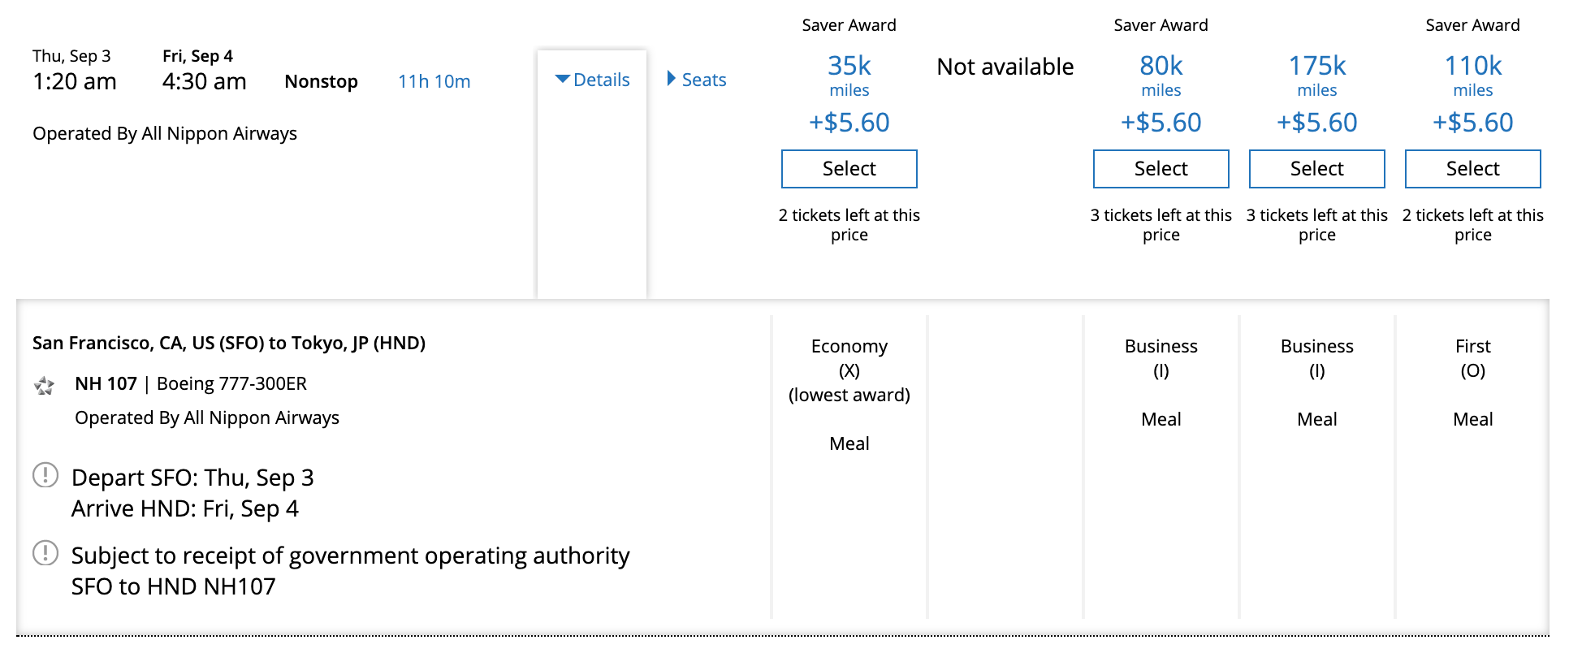Click the NH 107 flight number
The image size is (1569, 653).
[106, 383]
